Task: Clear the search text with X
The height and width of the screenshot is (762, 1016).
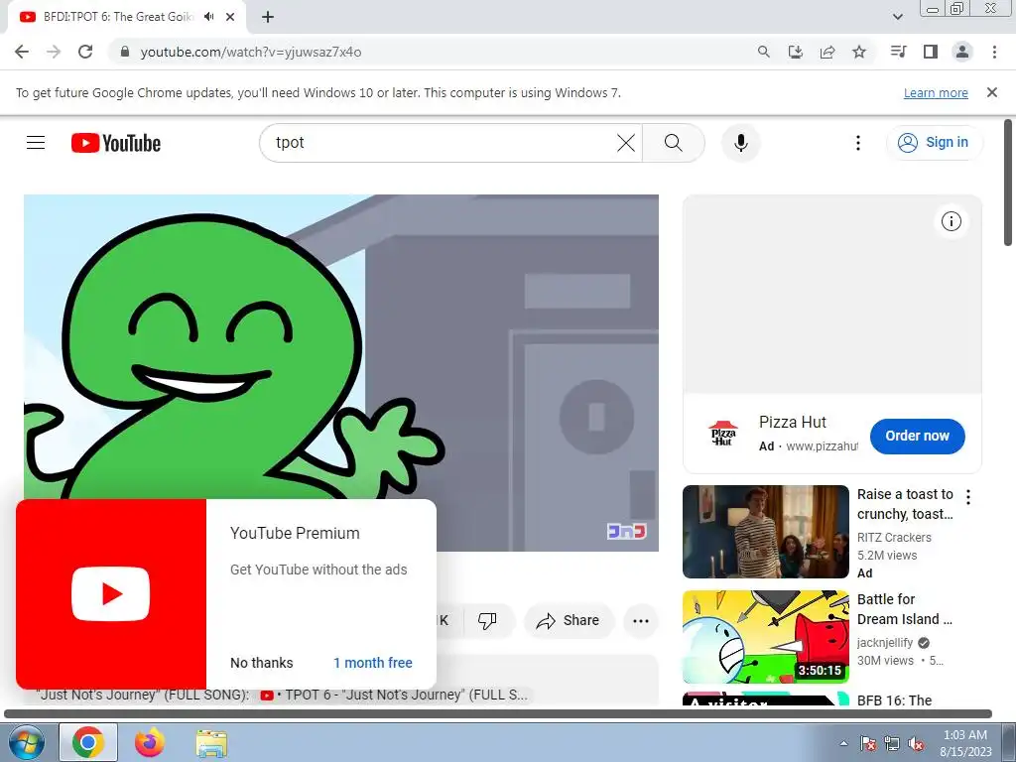Action: [x=626, y=143]
